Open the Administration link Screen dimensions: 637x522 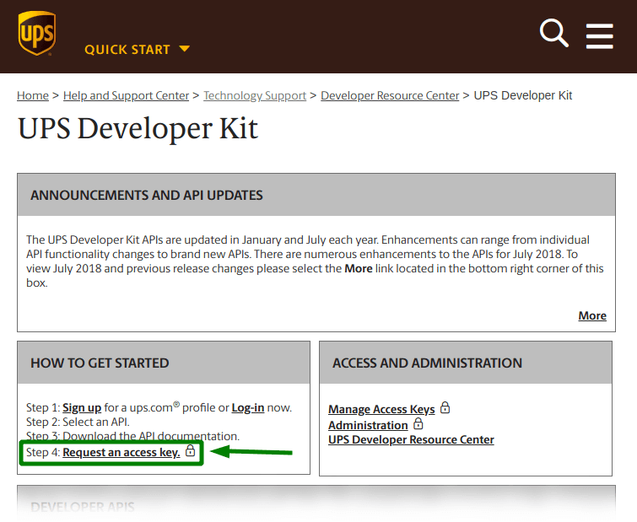point(368,425)
